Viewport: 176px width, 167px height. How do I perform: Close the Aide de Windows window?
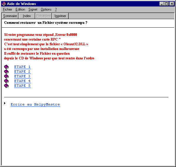(x=172, y=4)
